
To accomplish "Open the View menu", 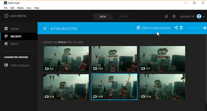I will (29, 8).
